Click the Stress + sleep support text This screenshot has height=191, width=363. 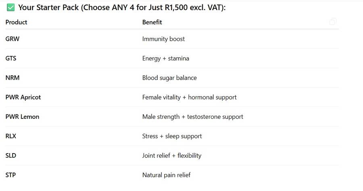[172, 136]
